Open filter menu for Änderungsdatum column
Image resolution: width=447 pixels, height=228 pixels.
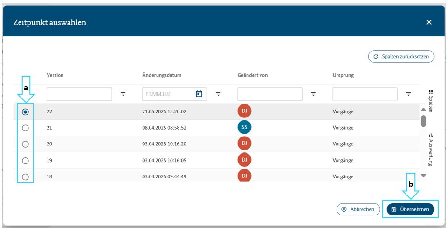[218, 94]
